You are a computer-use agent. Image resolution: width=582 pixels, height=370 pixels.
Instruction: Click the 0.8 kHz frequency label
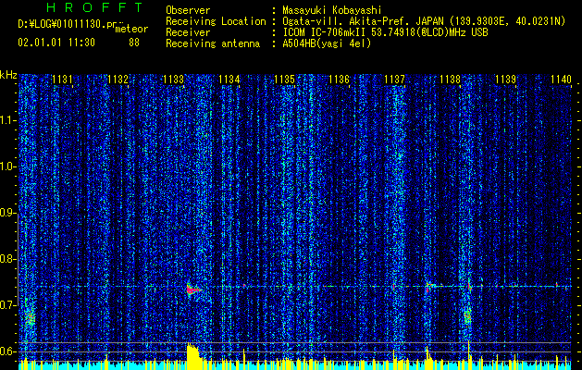tap(7, 259)
